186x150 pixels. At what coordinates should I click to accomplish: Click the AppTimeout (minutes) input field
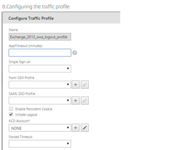40,53
